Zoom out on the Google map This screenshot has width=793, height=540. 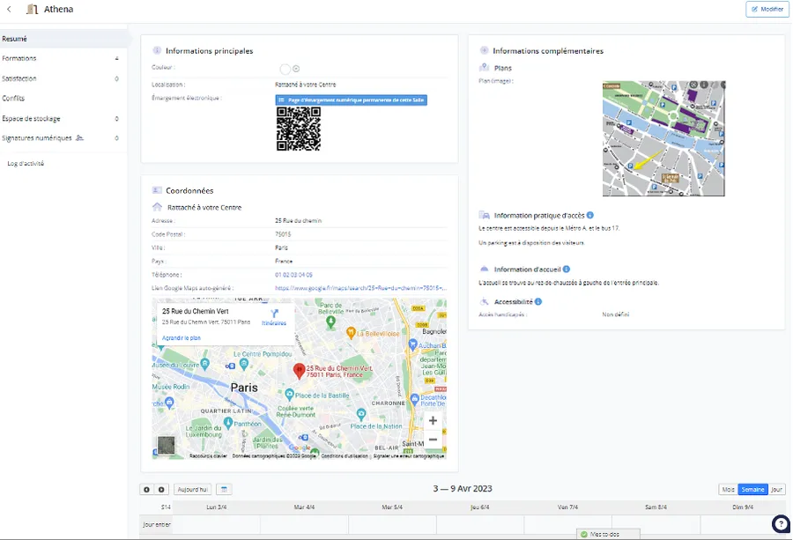pos(433,439)
